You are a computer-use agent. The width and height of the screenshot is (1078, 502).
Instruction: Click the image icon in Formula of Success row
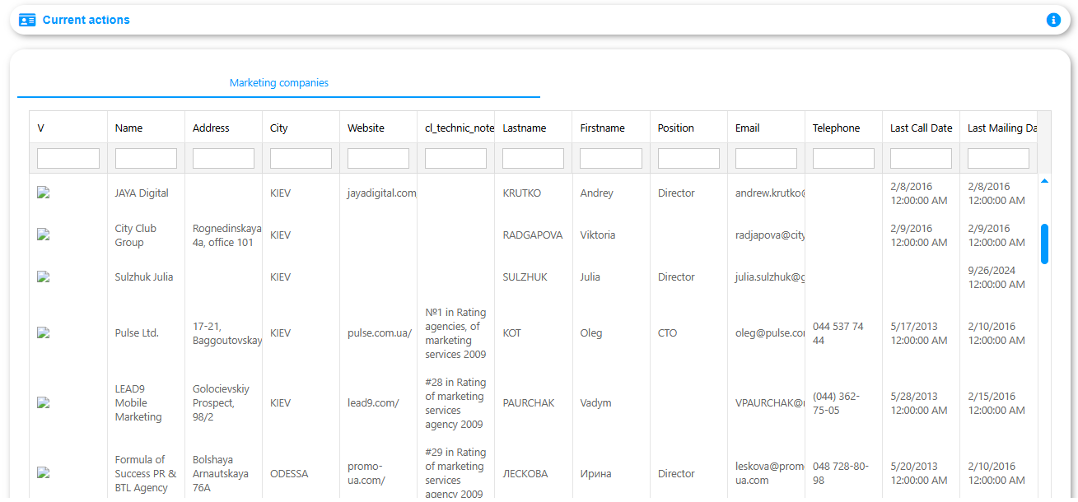pyautogui.click(x=44, y=472)
